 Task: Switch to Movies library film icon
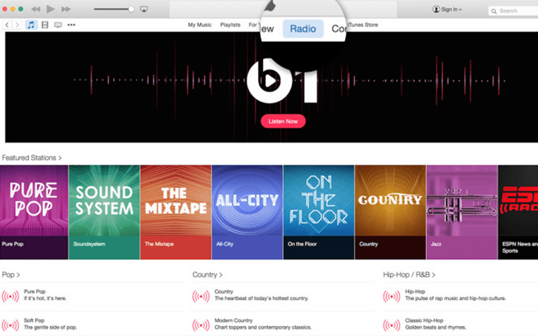(44, 25)
